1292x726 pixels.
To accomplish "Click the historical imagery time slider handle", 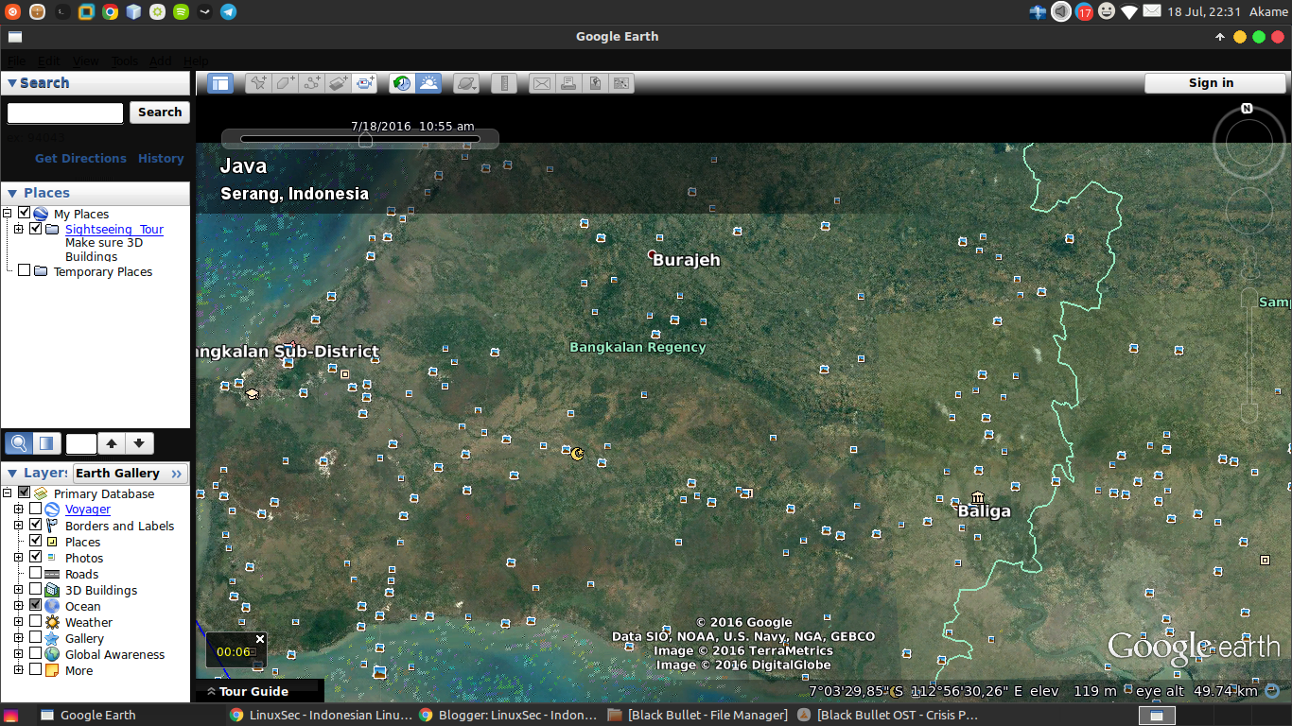I will pyautogui.click(x=365, y=139).
